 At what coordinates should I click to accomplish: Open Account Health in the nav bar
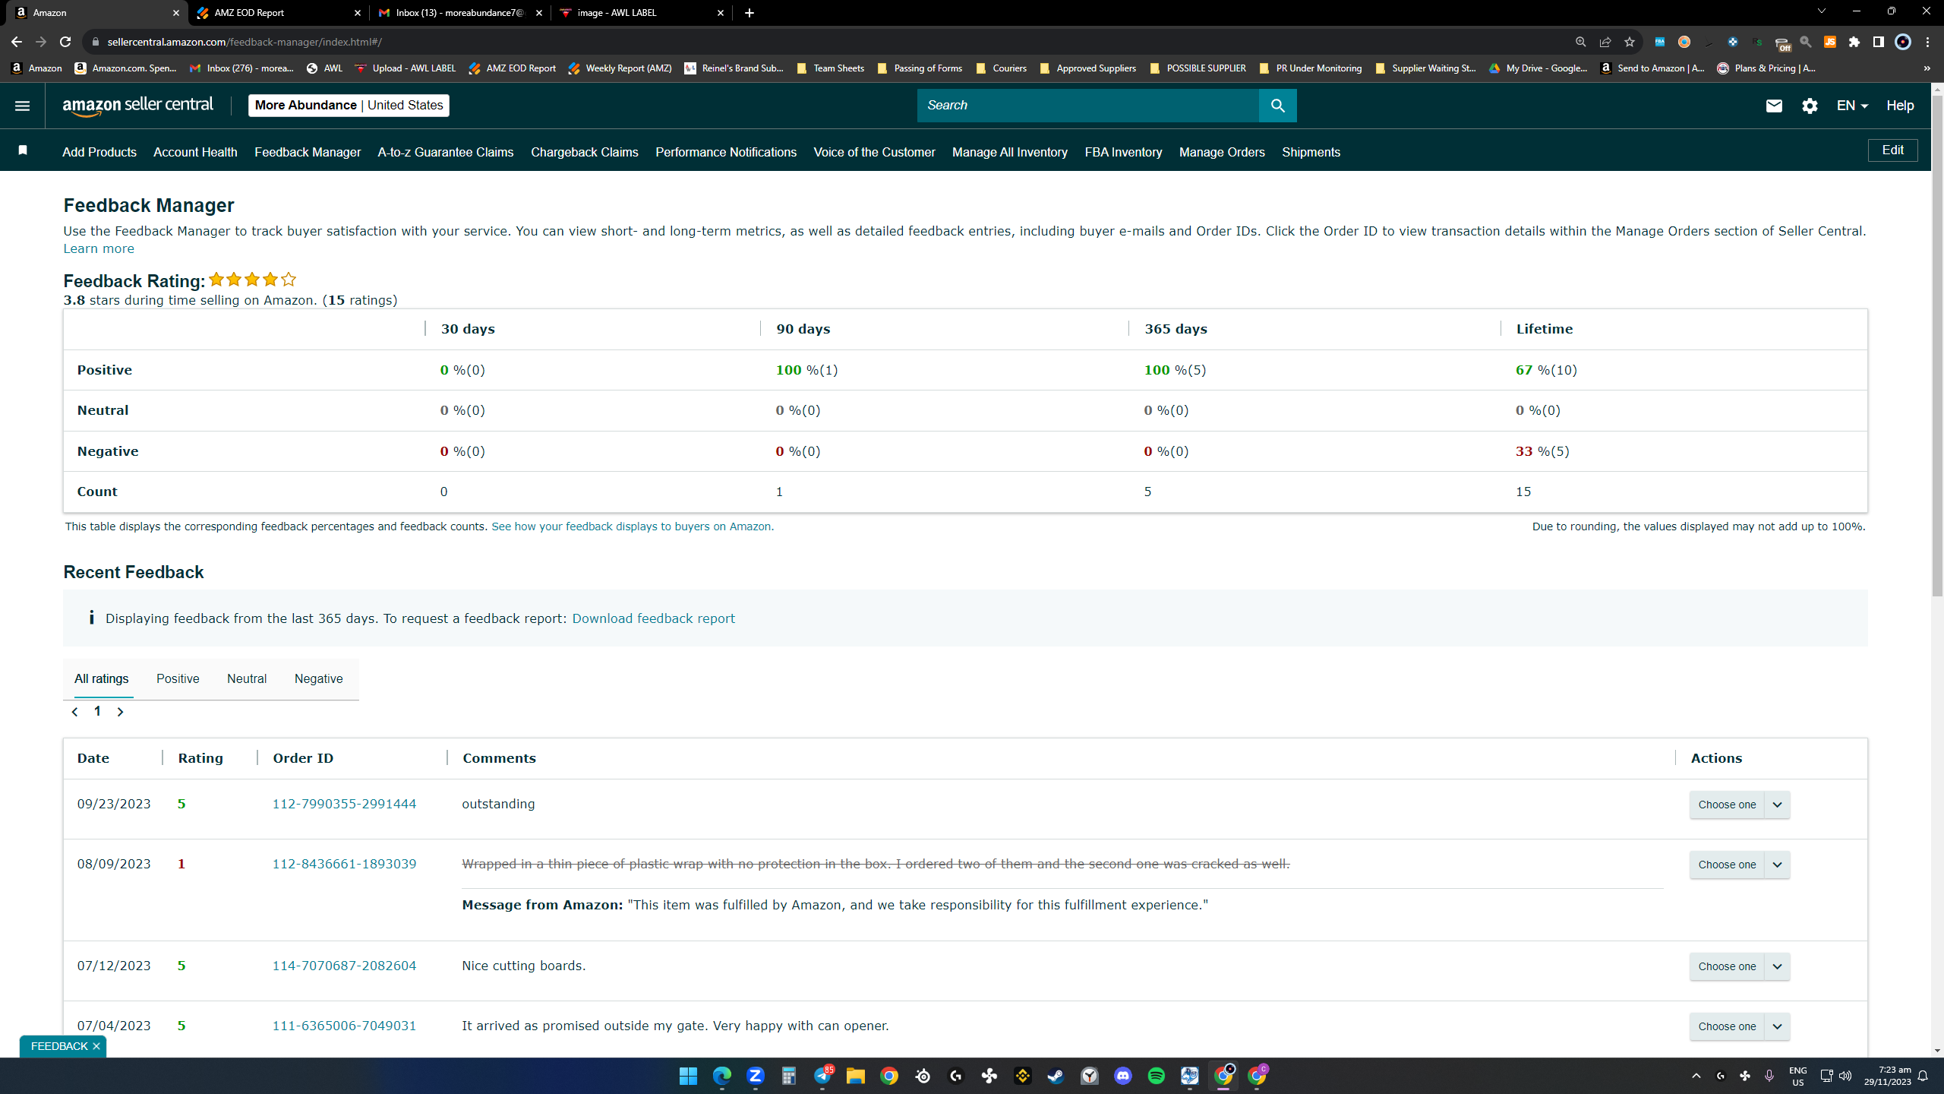point(195,152)
